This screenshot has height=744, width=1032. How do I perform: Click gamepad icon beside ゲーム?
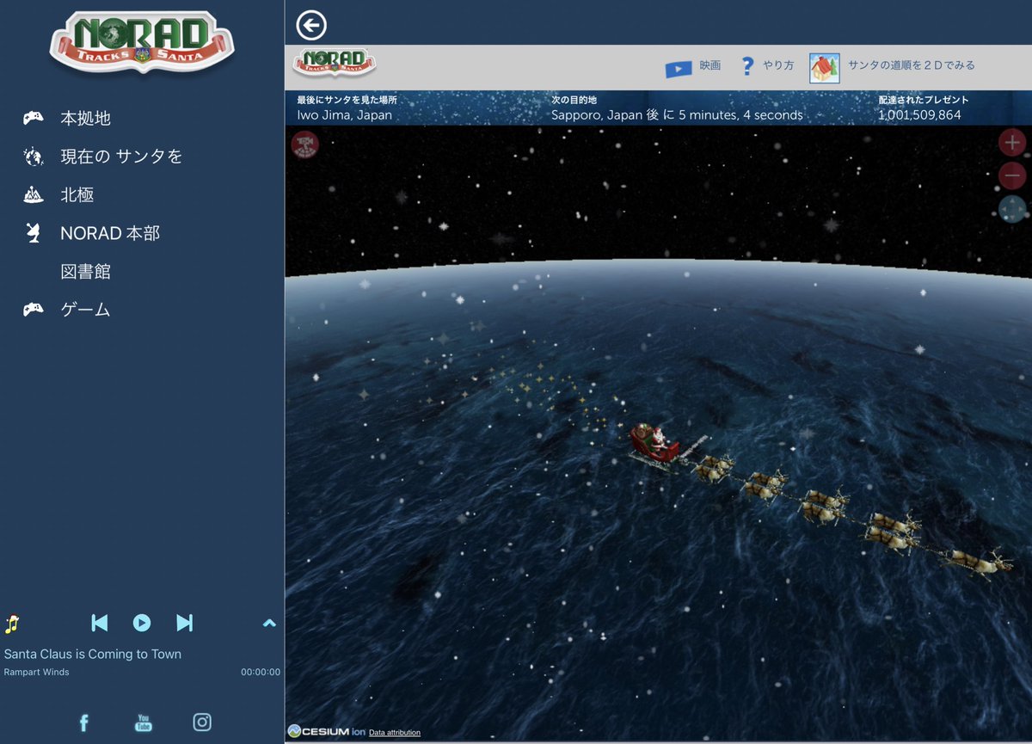33,310
